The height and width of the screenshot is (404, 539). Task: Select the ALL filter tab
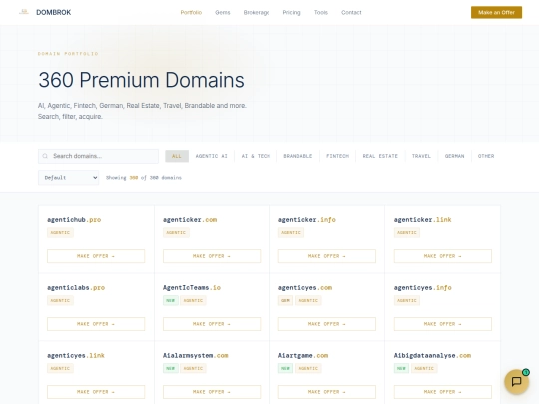click(x=177, y=156)
